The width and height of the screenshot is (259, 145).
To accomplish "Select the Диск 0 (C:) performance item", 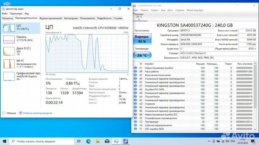I will pyautogui.click(x=21, y=51).
